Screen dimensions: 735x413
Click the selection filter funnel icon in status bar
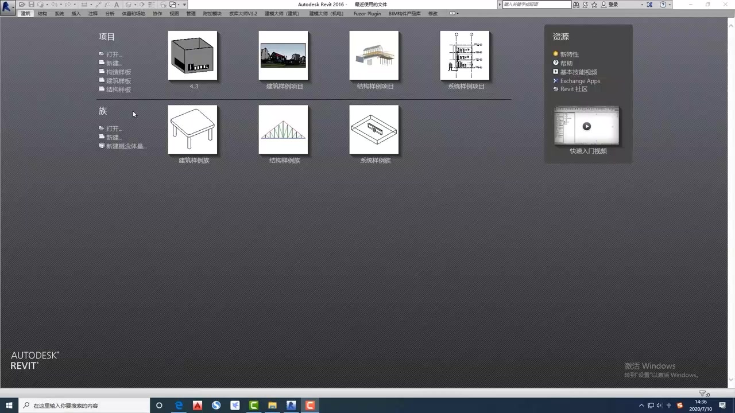pyautogui.click(x=702, y=393)
